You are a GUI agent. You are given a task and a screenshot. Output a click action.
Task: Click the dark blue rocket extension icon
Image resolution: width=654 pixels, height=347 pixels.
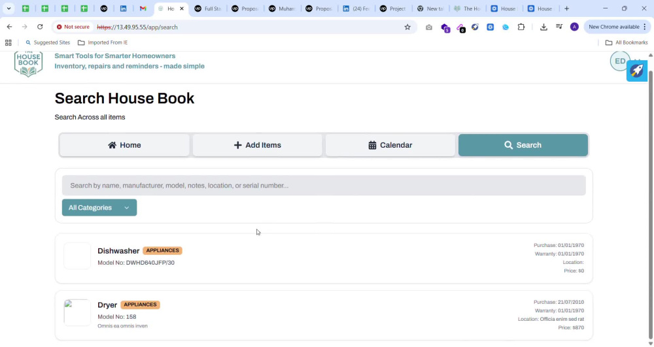(475, 27)
